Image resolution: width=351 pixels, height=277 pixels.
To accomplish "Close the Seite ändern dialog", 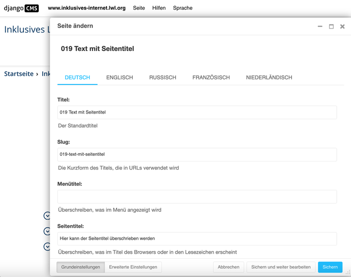I will coord(342,26).
